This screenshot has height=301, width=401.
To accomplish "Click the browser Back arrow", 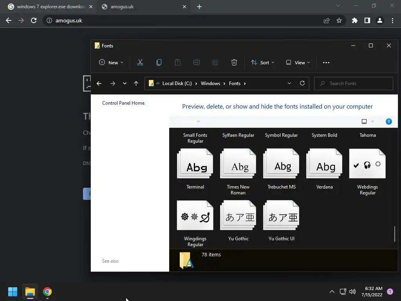I will click(x=9, y=20).
